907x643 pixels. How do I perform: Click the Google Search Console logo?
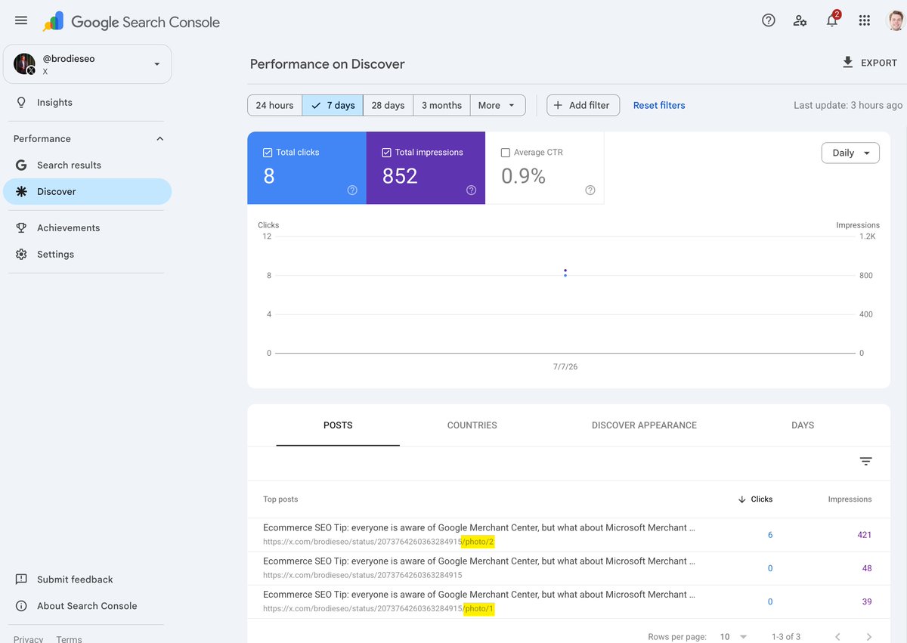pos(132,22)
